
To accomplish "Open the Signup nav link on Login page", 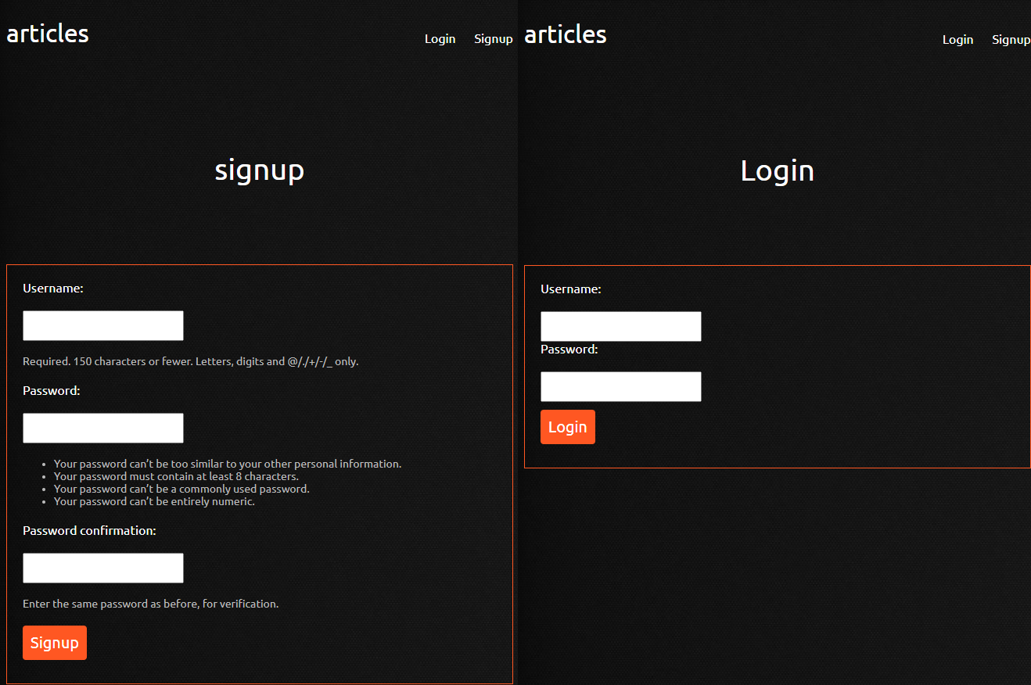I will [1011, 39].
